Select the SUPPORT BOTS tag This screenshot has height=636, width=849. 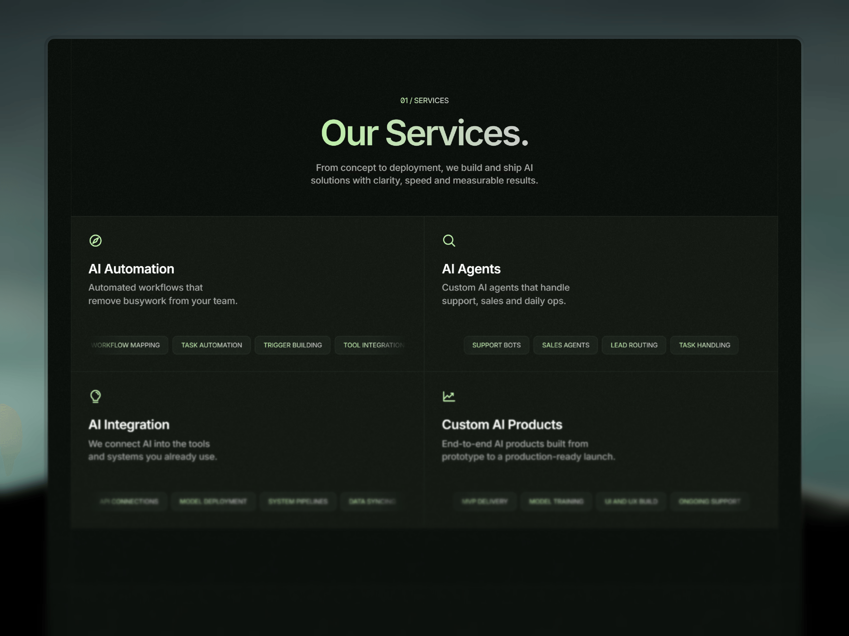coord(496,345)
